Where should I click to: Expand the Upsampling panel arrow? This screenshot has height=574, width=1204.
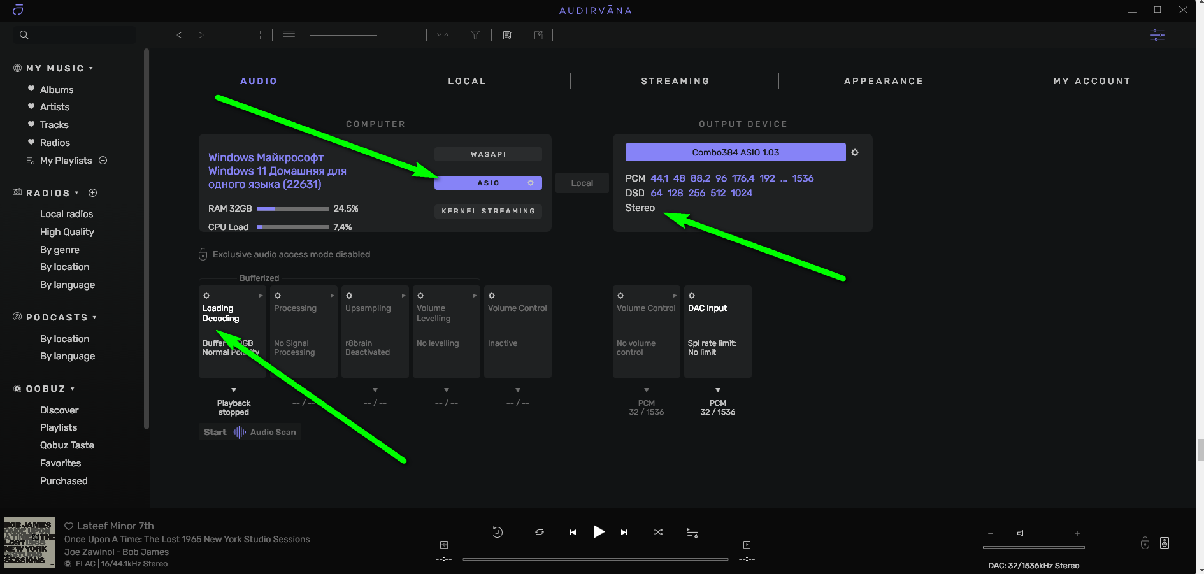[x=403, y=296]
